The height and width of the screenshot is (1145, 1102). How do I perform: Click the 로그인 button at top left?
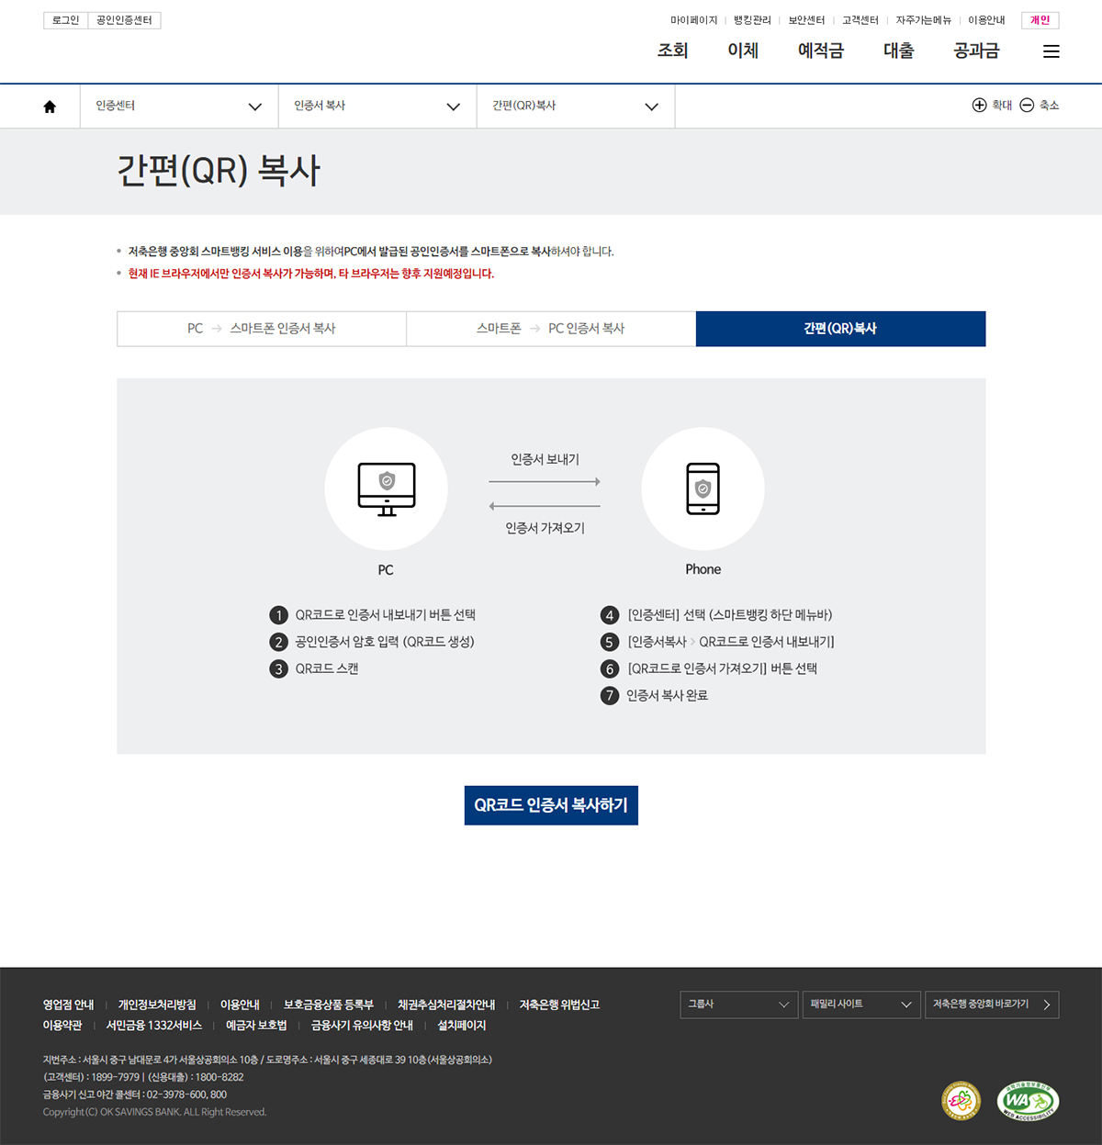64,19
